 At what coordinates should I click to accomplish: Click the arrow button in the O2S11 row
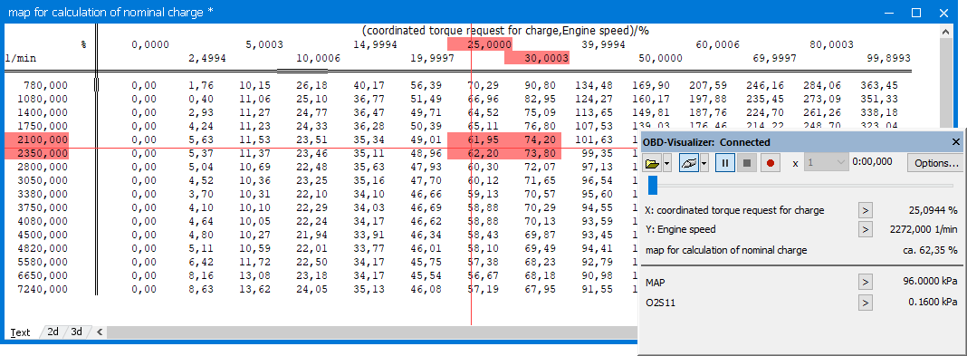[866, 303]
